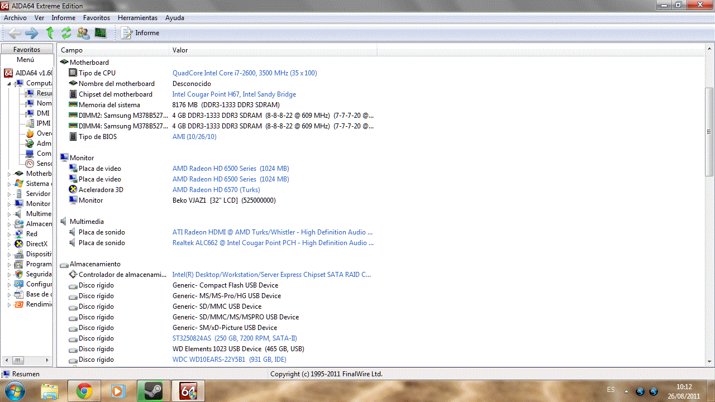715x402 pixels.
Task: Expand the Multimedia tree node in sidebar
Action: [x=9, y=214]
